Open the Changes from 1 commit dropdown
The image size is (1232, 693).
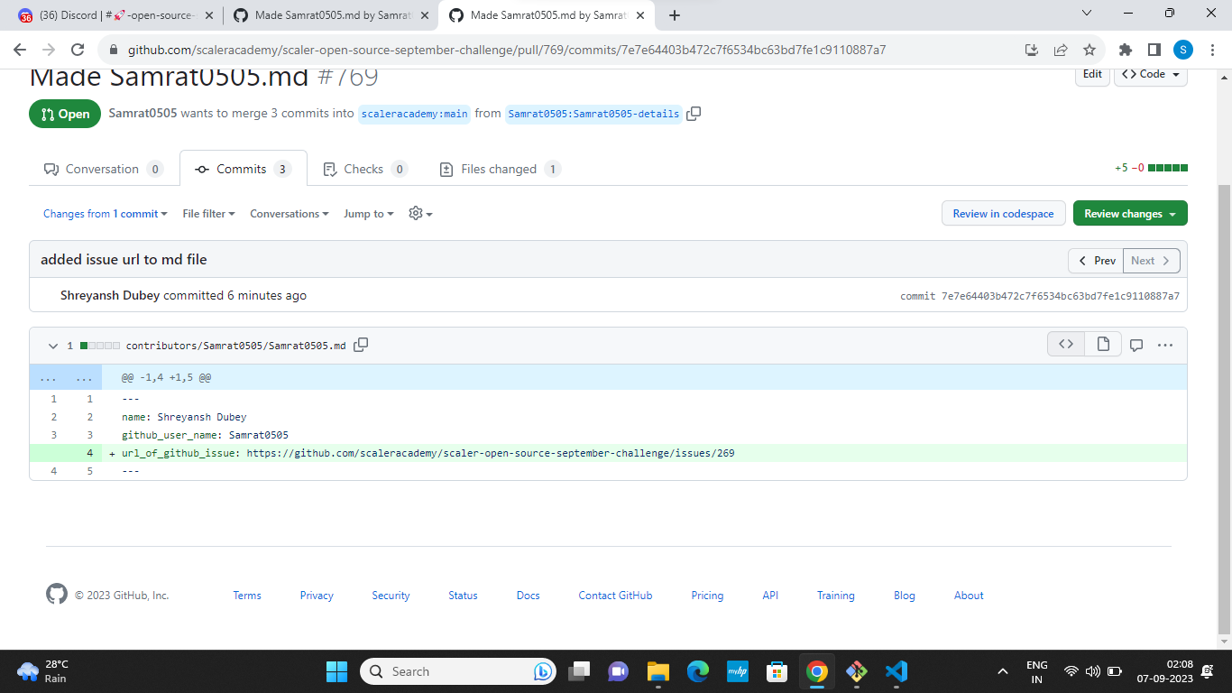(x=105, y=213)
